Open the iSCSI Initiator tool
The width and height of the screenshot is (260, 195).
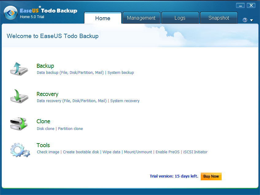click(x=195, y=152)
